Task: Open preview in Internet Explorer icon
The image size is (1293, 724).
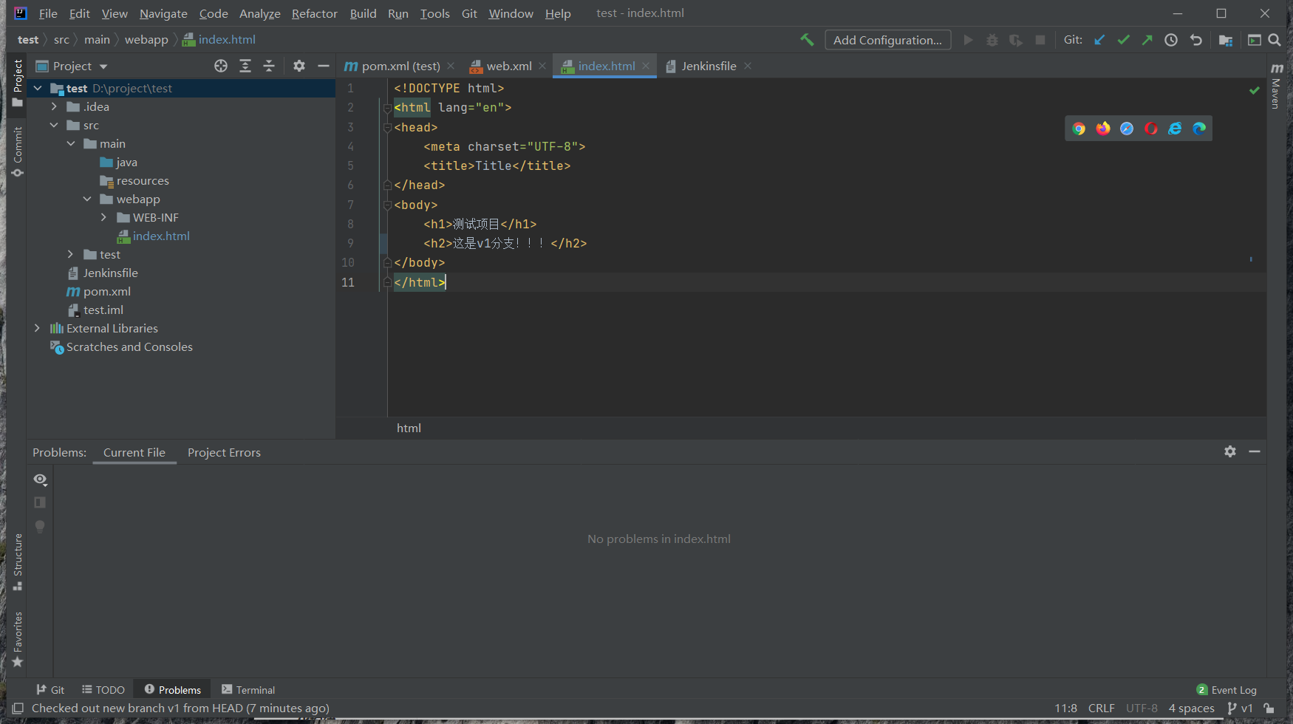Action: [x=1175, y=129]
